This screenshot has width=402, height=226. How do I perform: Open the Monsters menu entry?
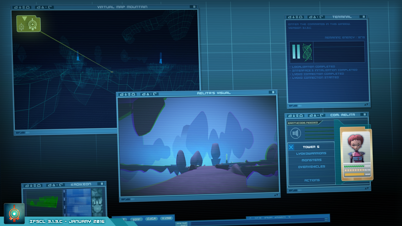pos(311,160)
